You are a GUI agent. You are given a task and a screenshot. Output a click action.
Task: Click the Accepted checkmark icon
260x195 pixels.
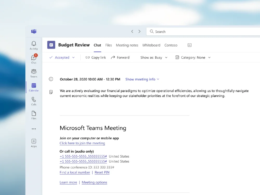51,57
